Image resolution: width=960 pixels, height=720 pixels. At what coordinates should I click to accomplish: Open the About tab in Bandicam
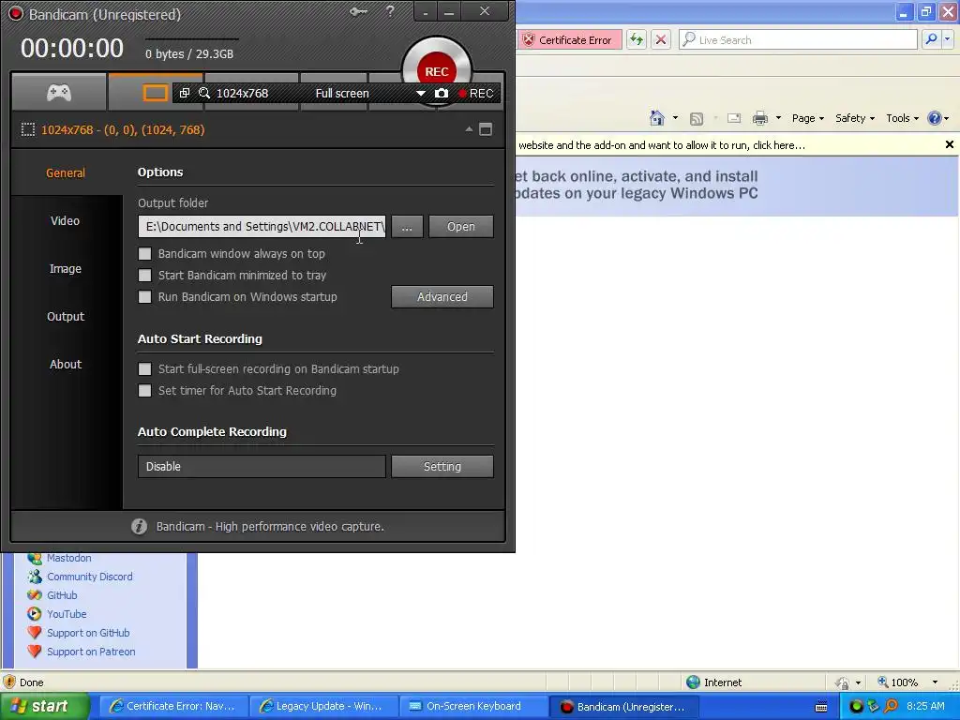pos(66,364)
